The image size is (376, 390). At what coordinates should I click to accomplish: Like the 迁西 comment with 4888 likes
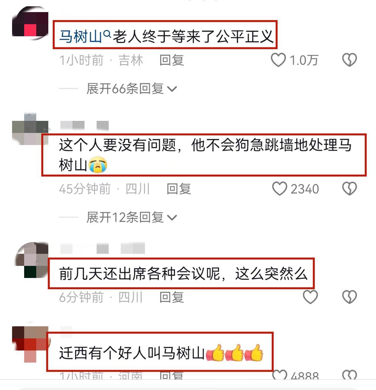[x=280, y=375]
